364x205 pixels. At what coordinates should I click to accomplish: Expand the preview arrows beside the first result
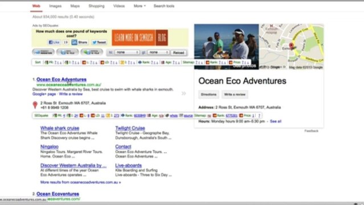coord(183,93)
